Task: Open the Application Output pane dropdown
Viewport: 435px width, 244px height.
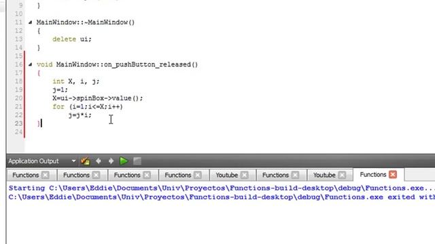Action: 73,161
